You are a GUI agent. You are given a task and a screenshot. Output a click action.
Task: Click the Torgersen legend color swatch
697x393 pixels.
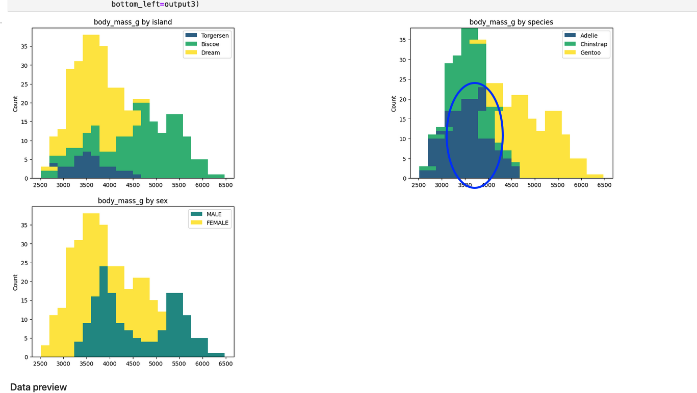192,35
